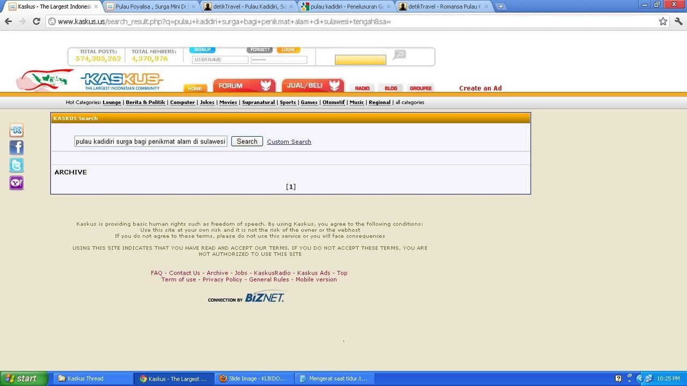Viewport: 687px width, 386px height.
Task: Open the BLOG navigation tab
Action: coord(391,88)
